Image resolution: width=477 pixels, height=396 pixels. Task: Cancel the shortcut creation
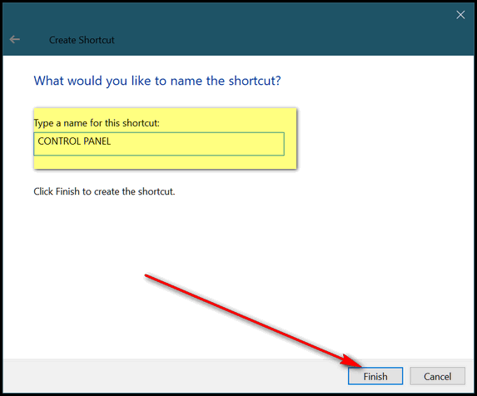[x=437, y=376]
